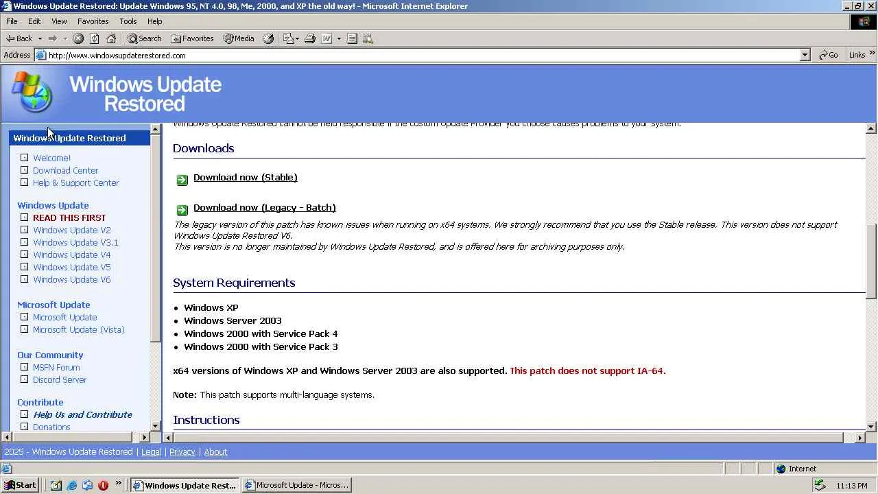
Task: Switch to the Microsoft Update taskbar window
Action: (296, 485)
